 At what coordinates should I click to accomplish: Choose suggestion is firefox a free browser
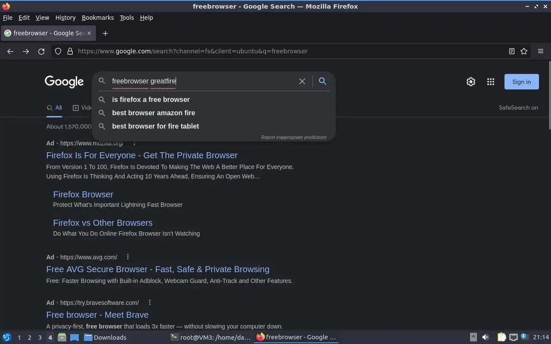point(214,99)
